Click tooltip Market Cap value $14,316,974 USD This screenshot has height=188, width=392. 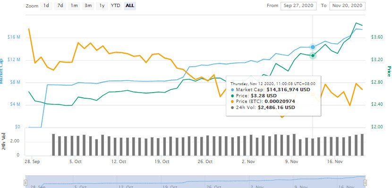288,89
